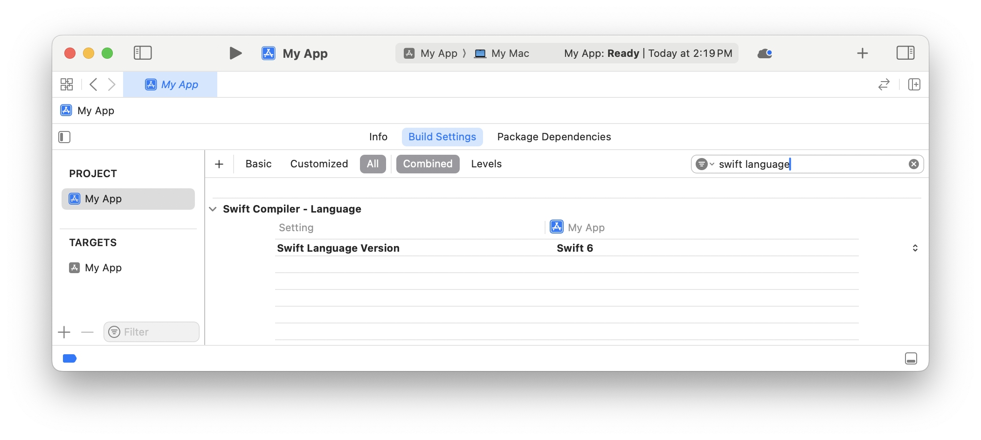Select My App under Targets
This screenshot has height=440, width=981.
(x=103, y=268)
